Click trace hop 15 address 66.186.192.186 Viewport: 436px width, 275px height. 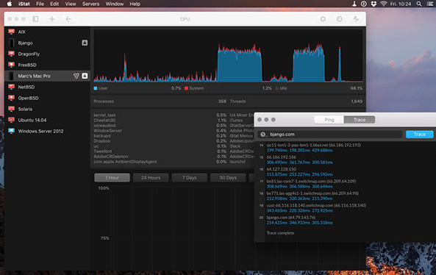point(282,157)
